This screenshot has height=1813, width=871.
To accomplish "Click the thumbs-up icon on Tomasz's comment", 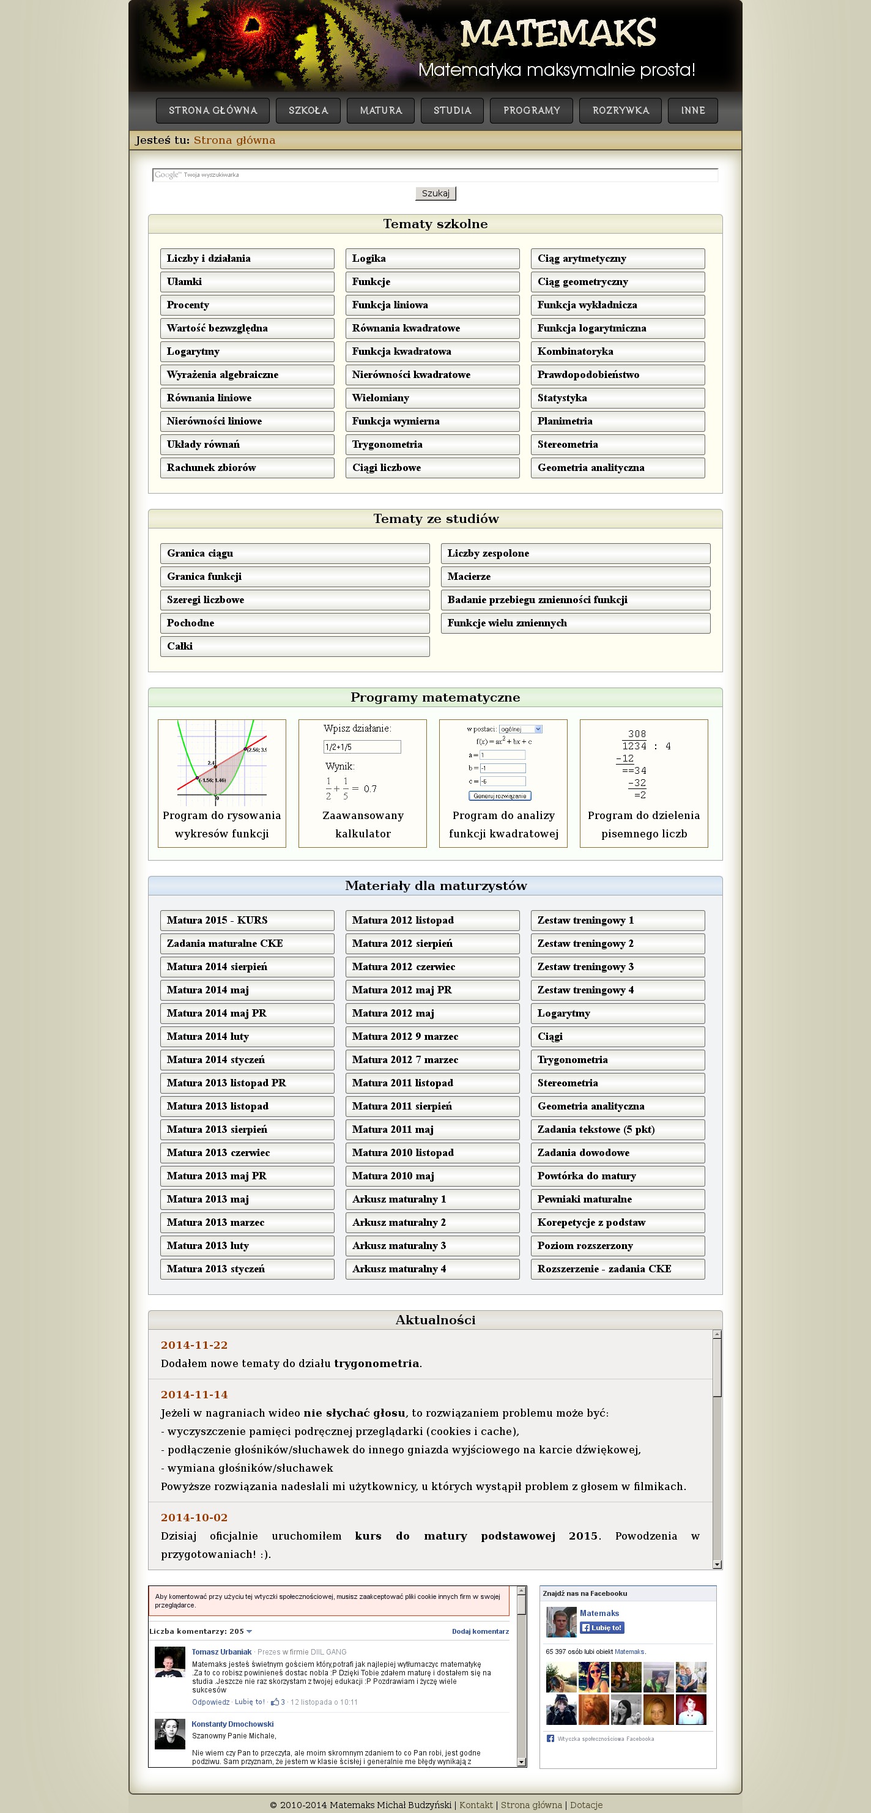I will click(275, 1702).
